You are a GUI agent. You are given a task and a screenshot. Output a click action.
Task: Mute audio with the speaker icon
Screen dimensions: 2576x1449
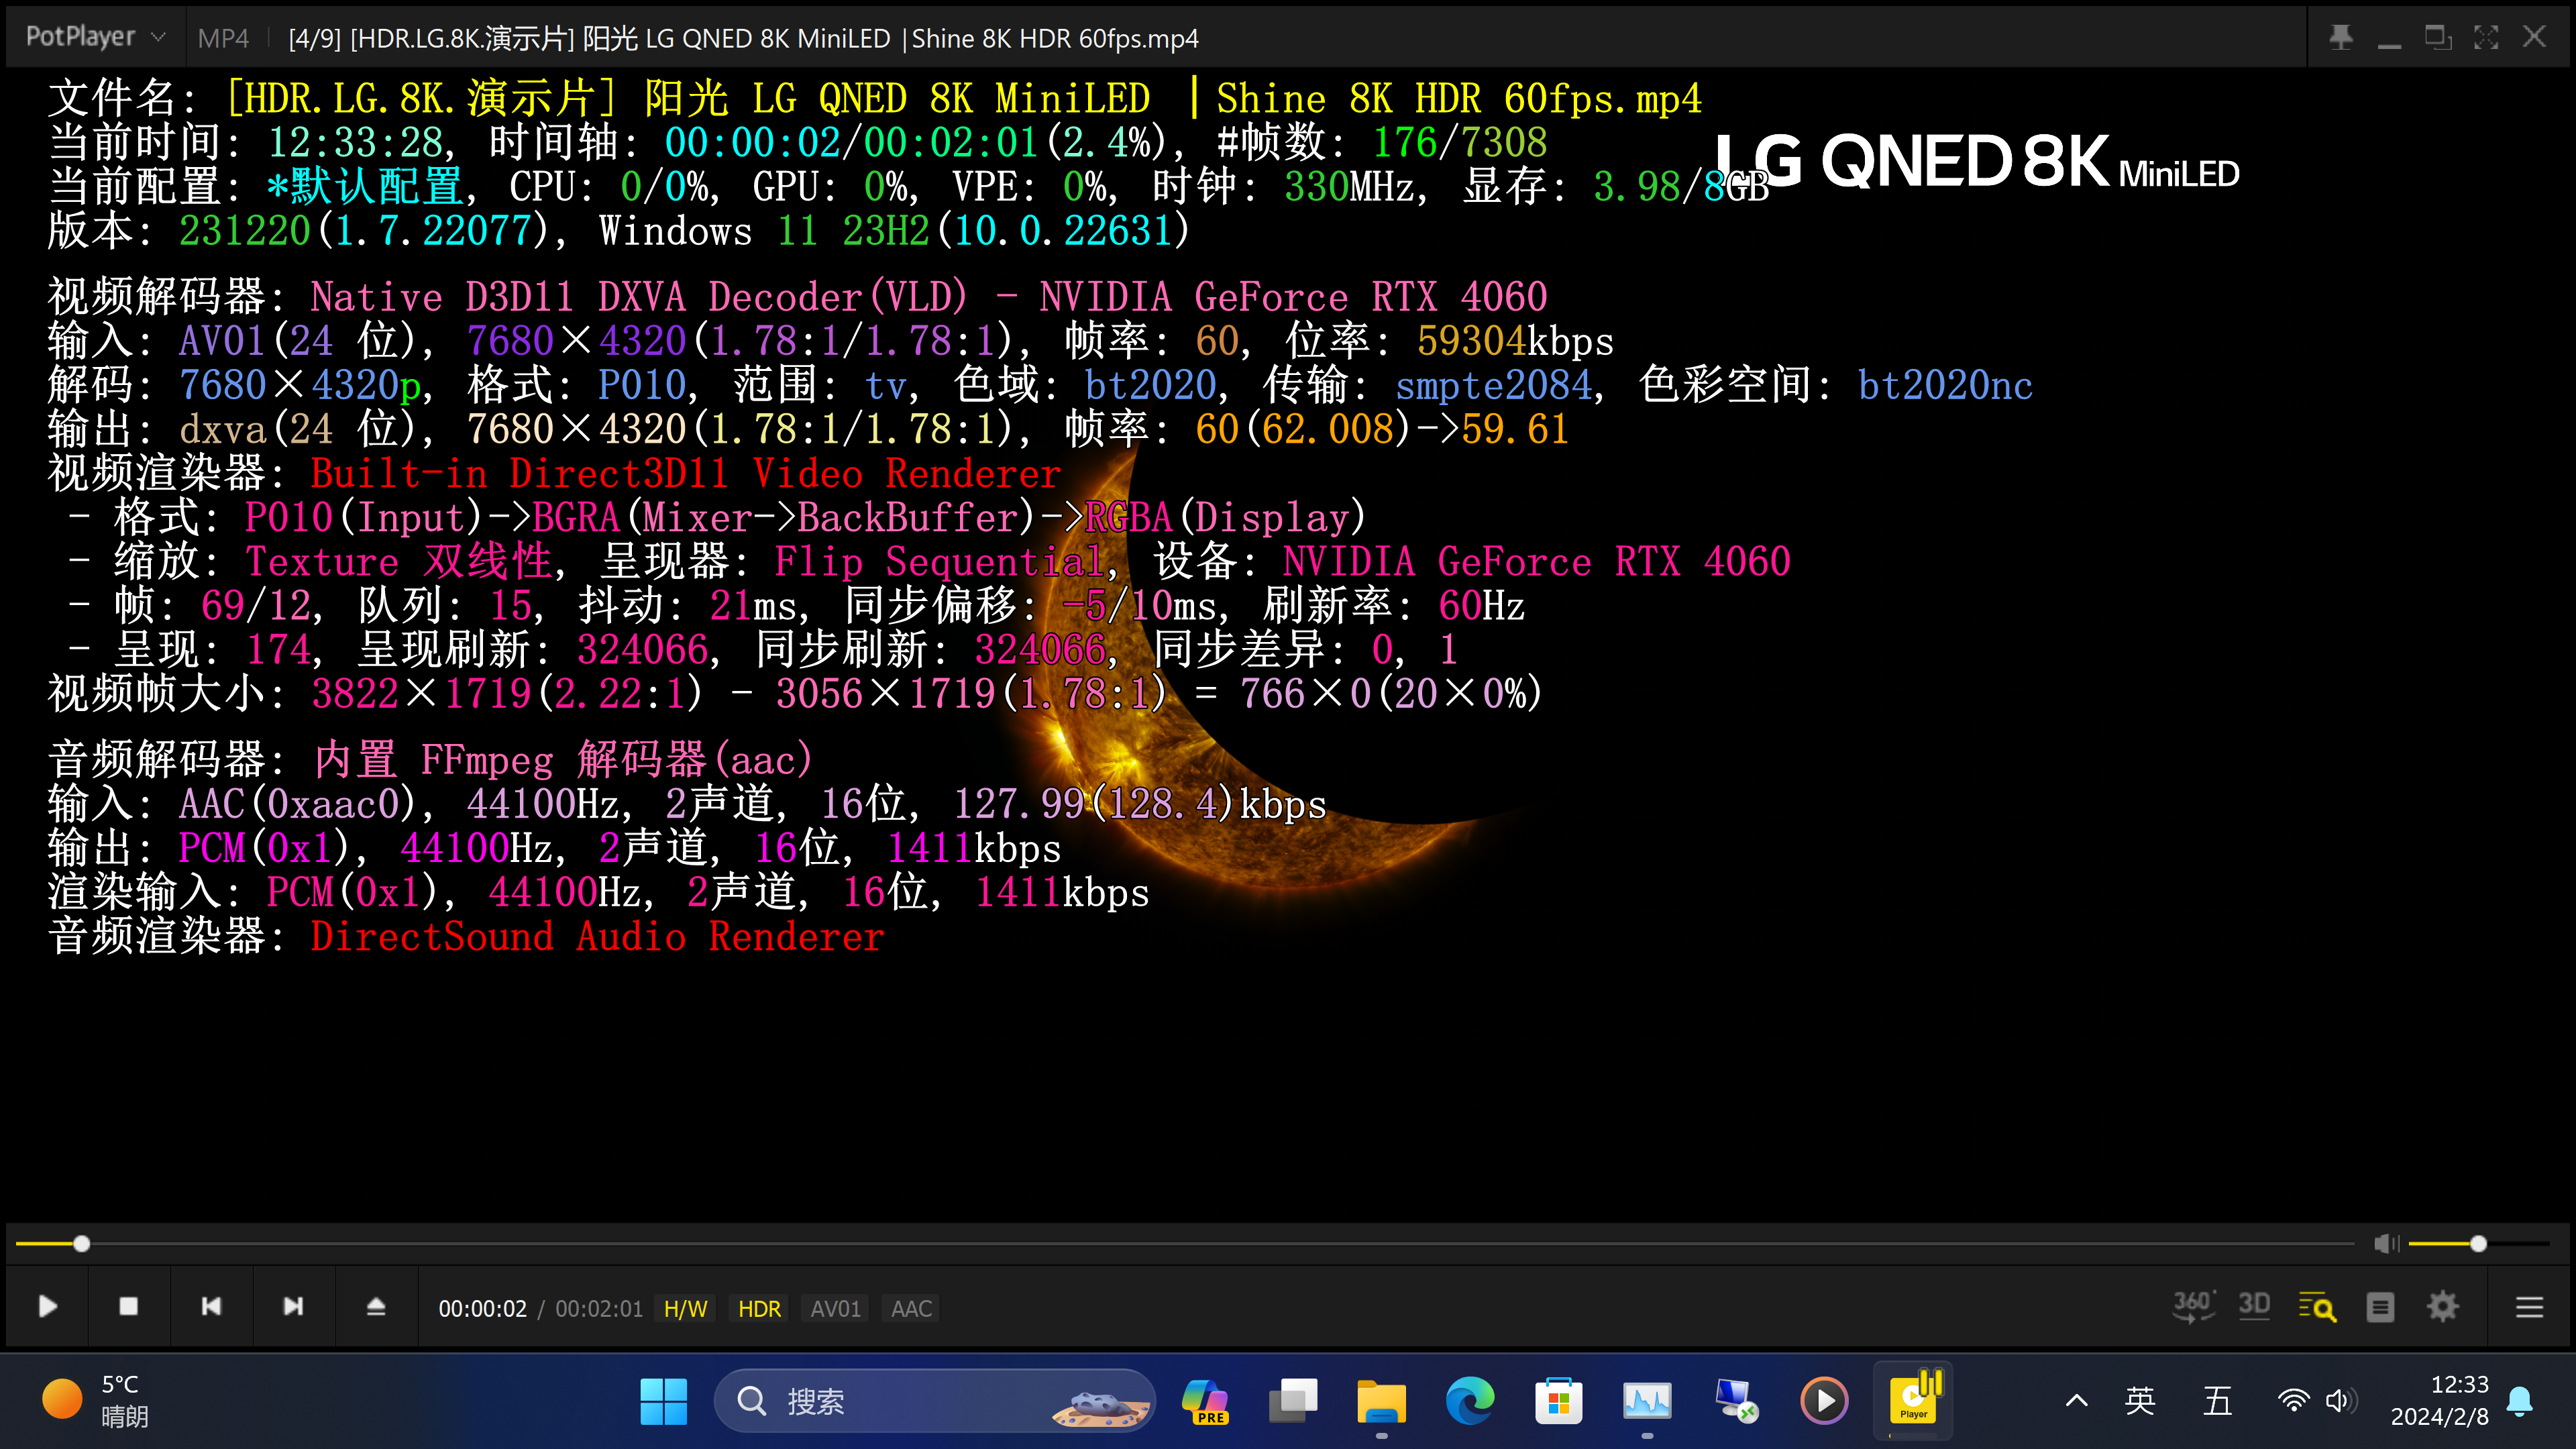(x=2386, y=1243)
